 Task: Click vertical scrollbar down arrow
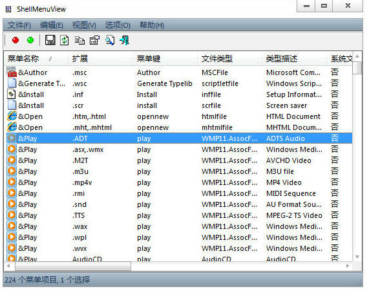[x=357, y=257]
